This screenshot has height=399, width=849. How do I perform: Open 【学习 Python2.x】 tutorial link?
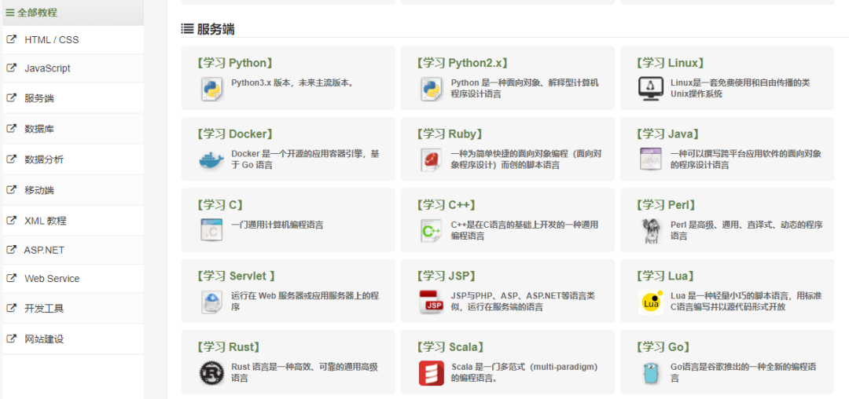[462, 63]
